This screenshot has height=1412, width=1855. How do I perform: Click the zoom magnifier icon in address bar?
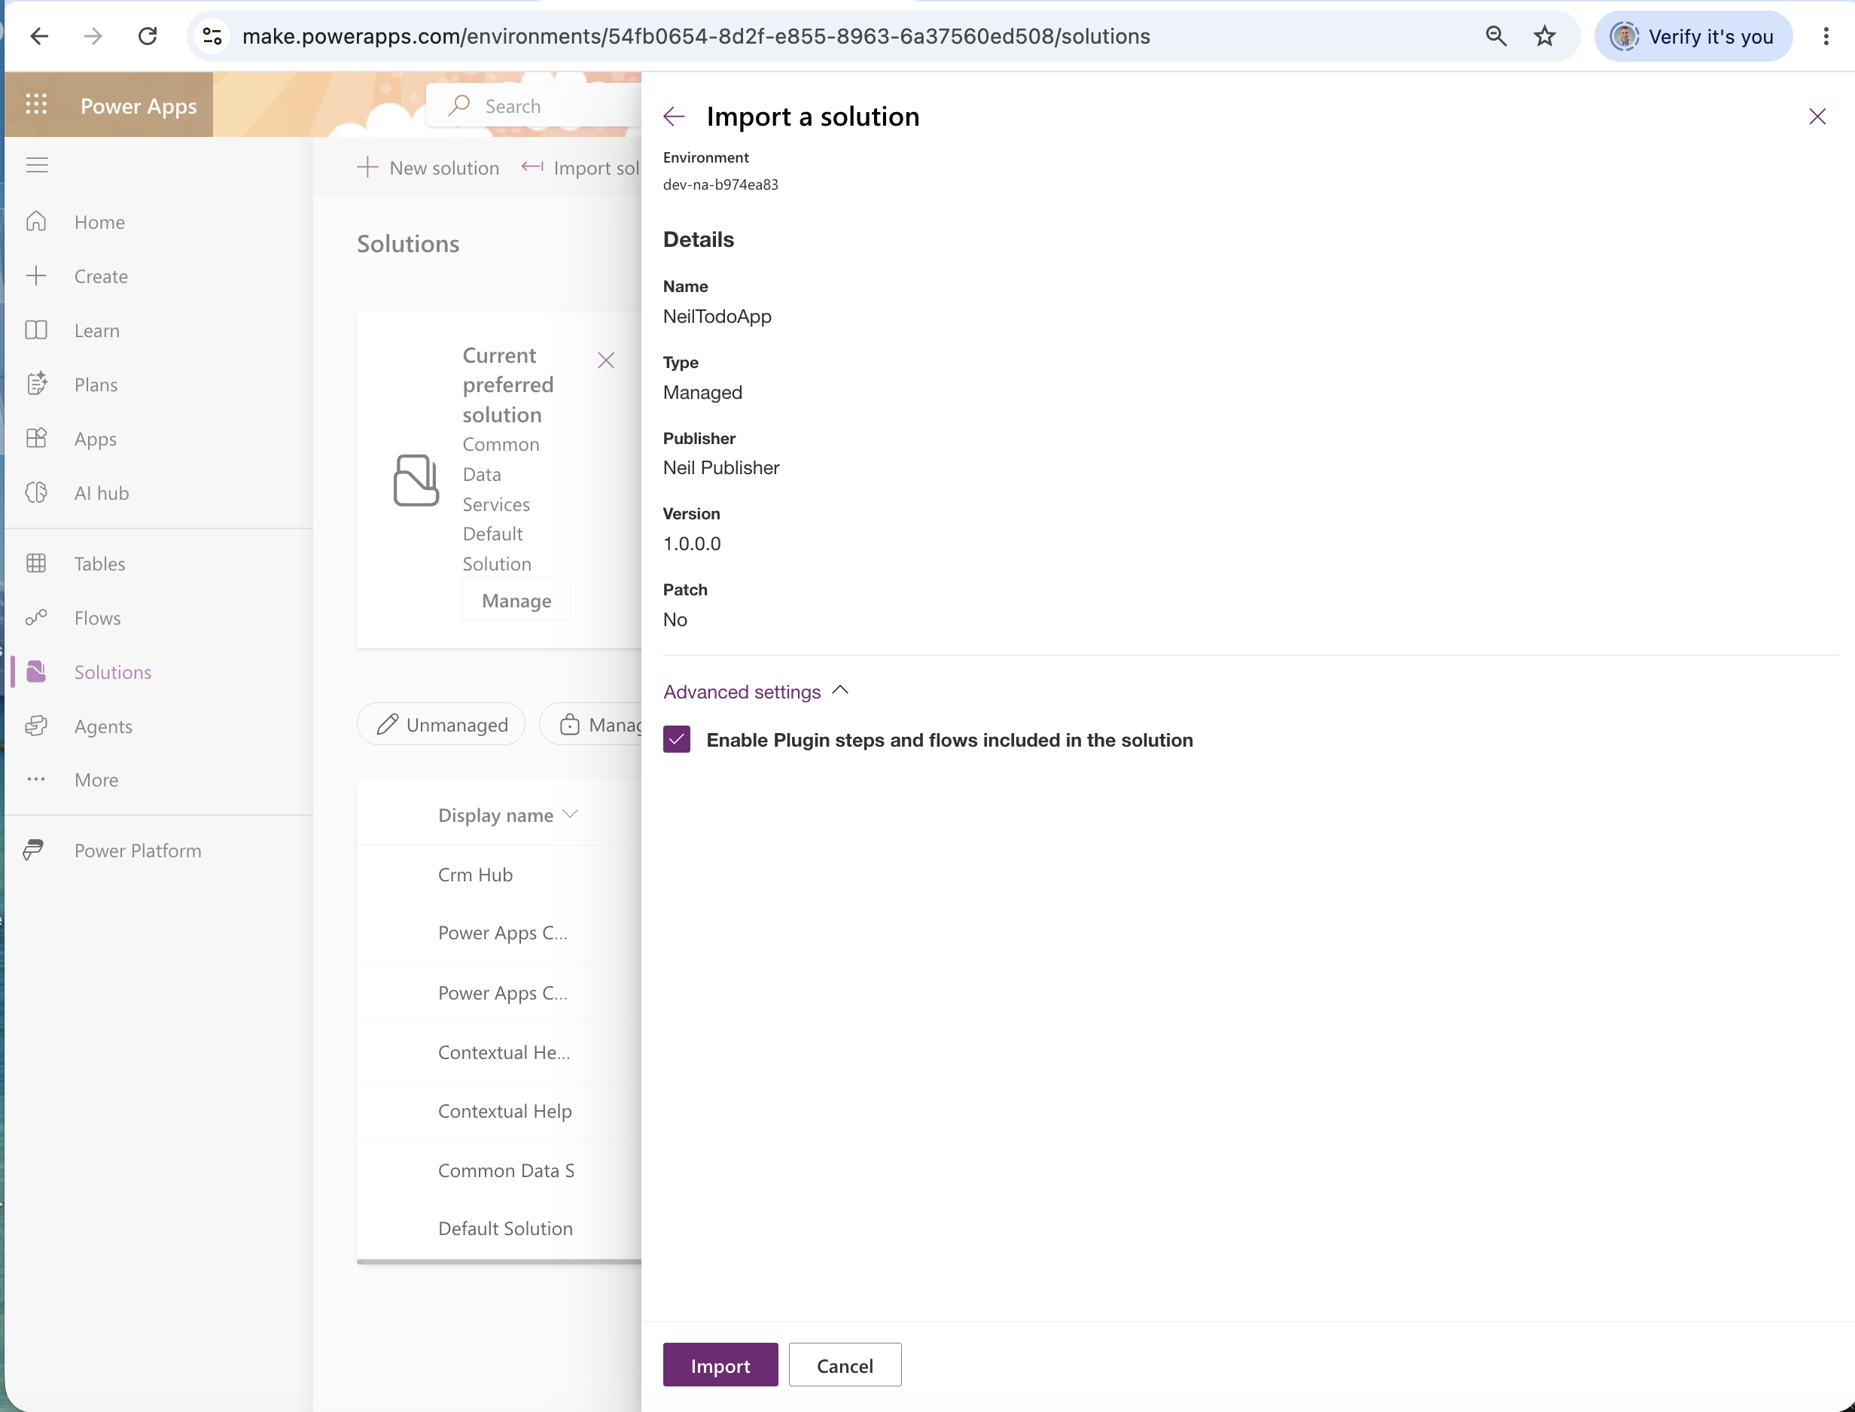pos(1496,36)
